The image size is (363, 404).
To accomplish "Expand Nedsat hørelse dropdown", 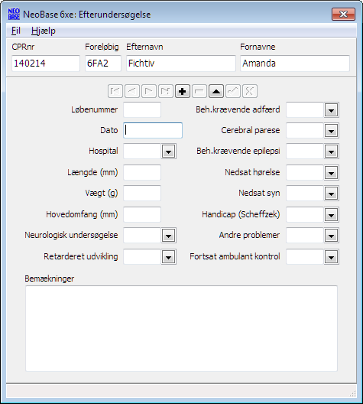I will coord(331,173).
